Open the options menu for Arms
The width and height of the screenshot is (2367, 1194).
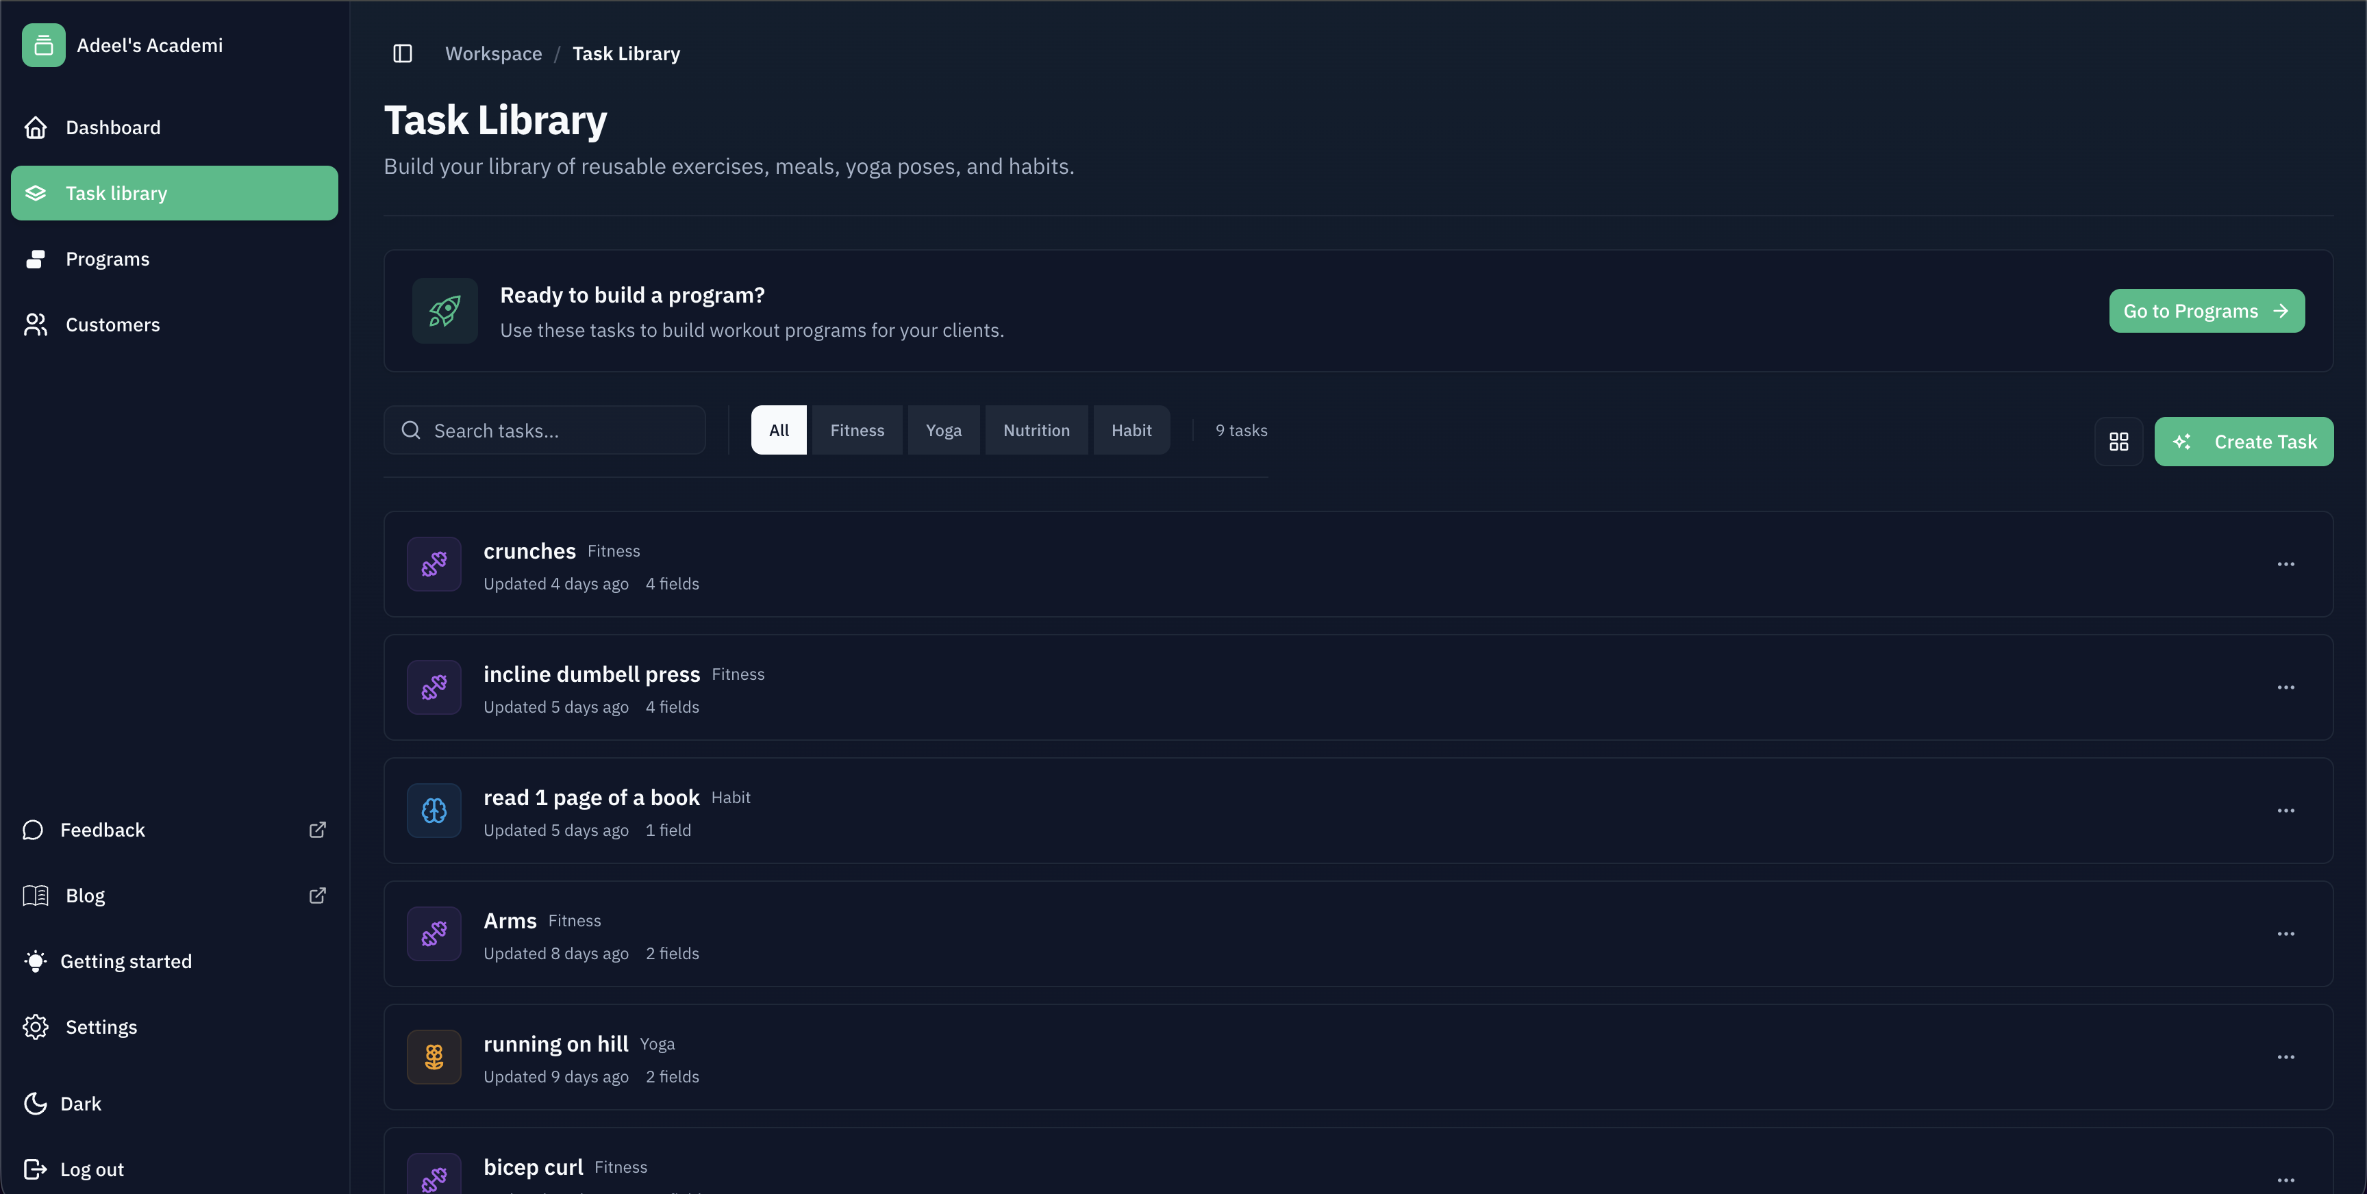2286,933
